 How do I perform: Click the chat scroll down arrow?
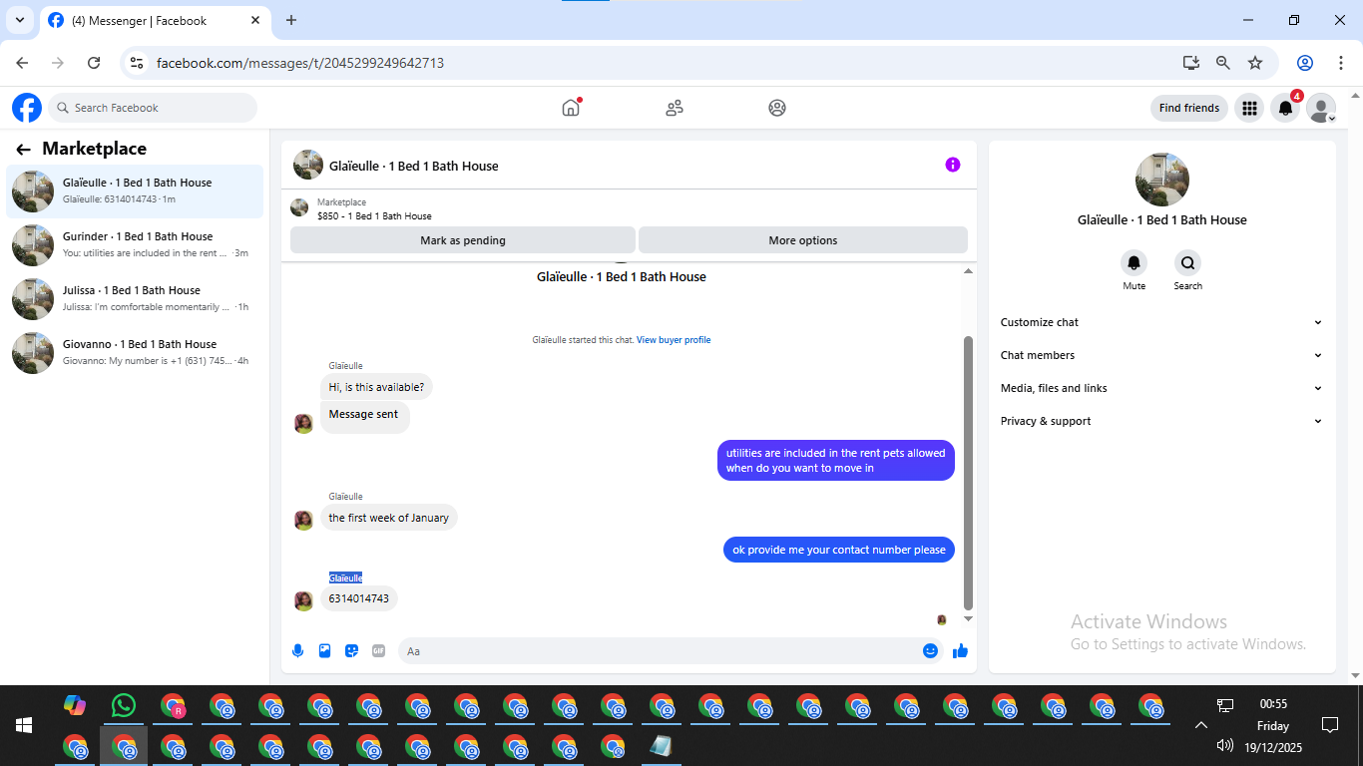click(968, 619)
